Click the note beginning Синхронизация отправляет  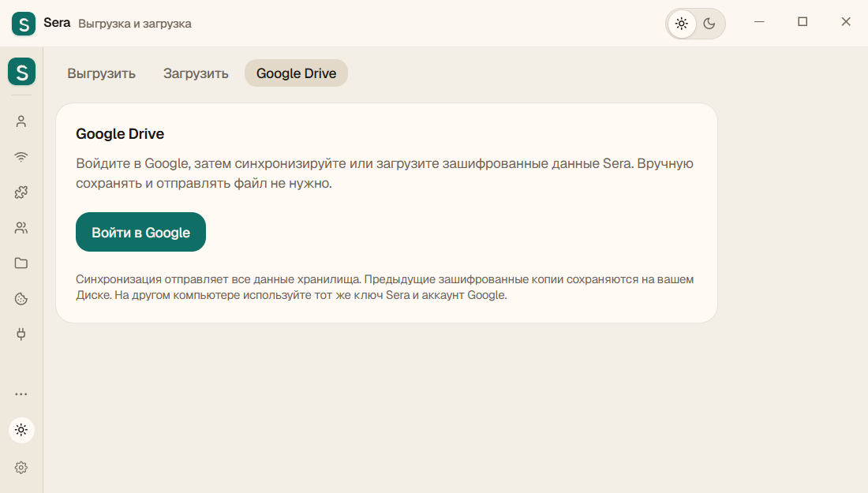385,287
